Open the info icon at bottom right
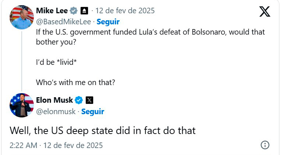 pos(265,145)
